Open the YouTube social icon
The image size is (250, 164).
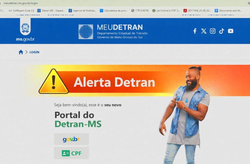pos(230,31)
